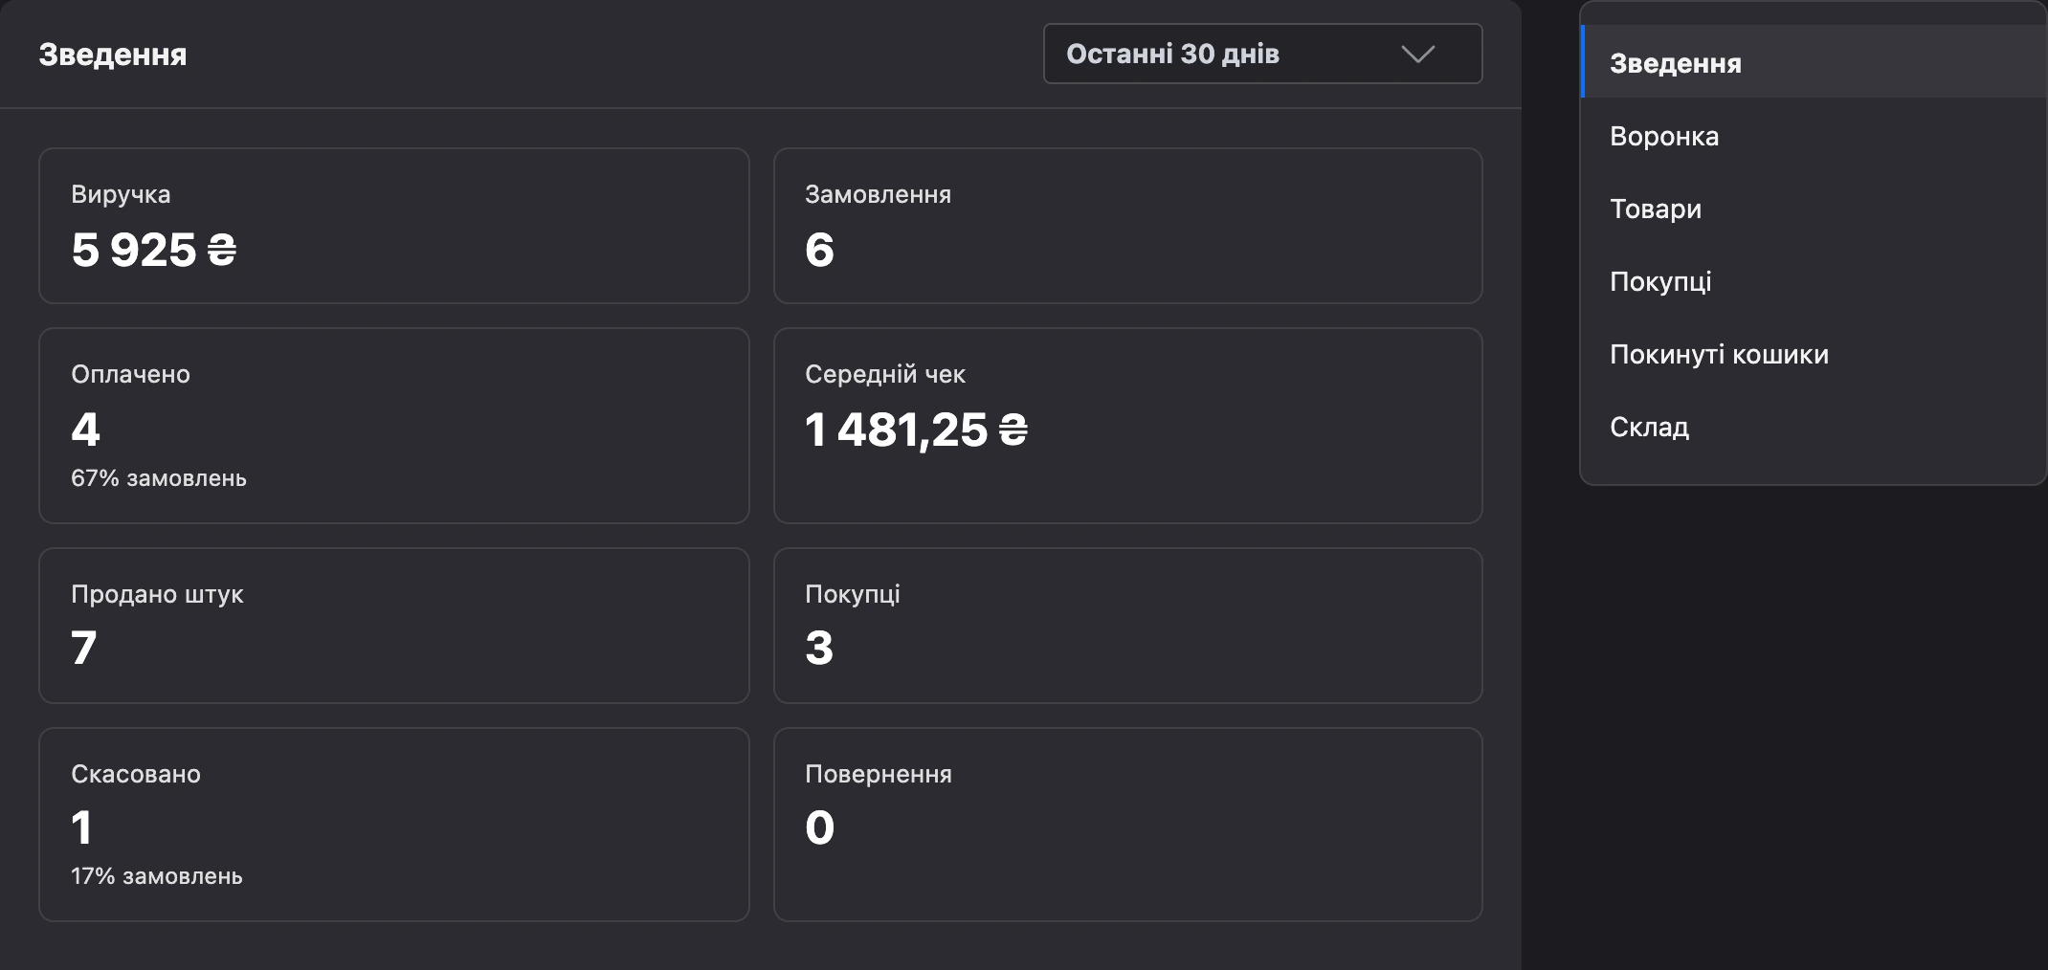Open the Воронка menu item

coord(1814,136)
